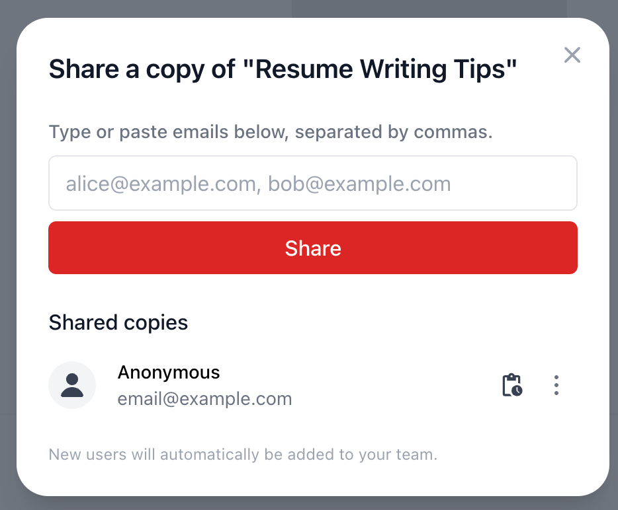The height and width of the screenshot is (510, 618).
Task: Select the shared copy row for Anonymous
Action: [313, 385]
